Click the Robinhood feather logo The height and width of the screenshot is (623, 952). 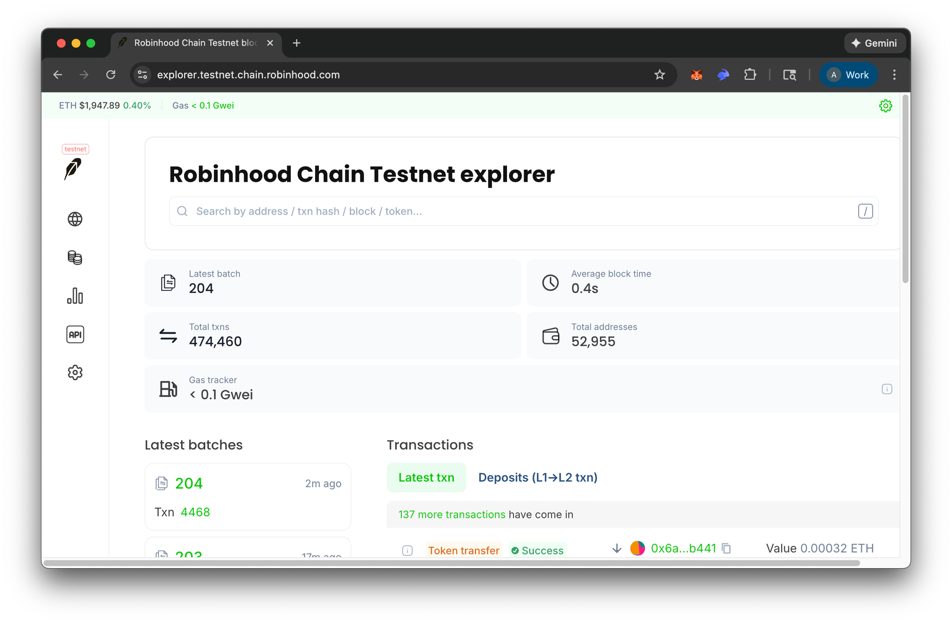(73, 169)
